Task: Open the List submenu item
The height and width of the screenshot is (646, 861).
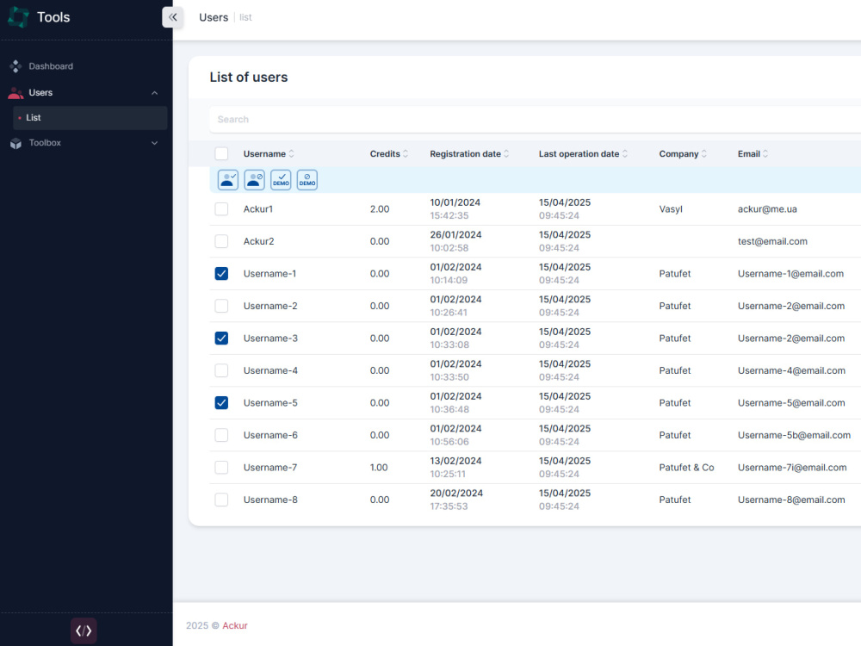Action: (90, 118)
